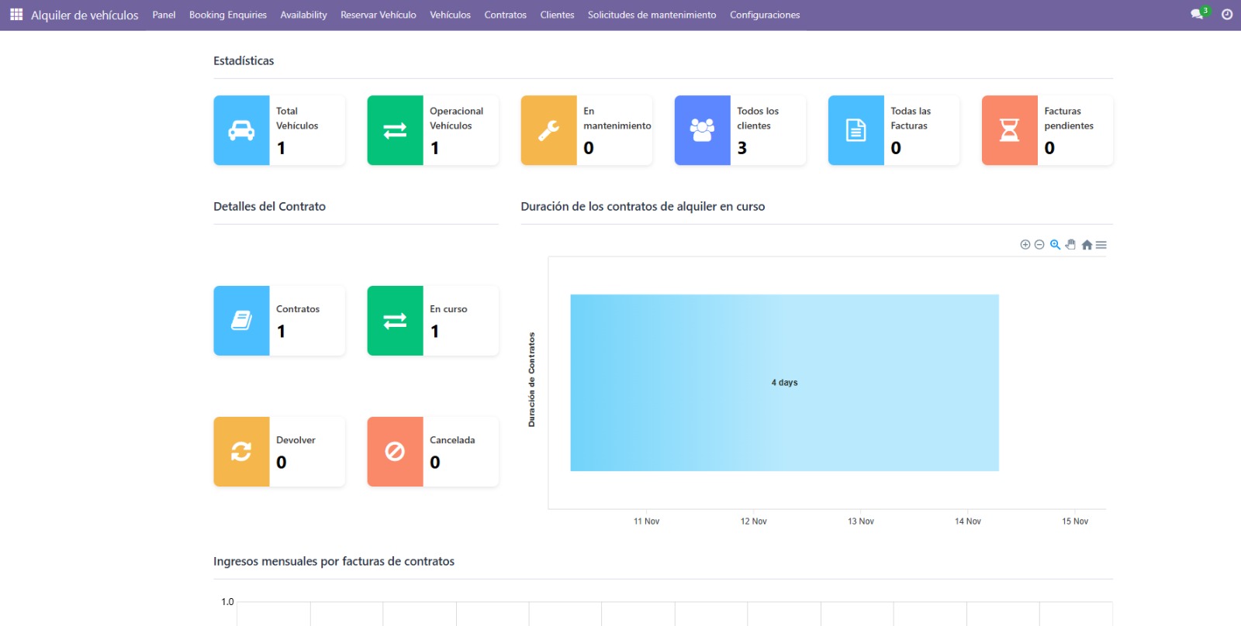Click the Alquiler de vehículos app title

(x=85, y=15)
